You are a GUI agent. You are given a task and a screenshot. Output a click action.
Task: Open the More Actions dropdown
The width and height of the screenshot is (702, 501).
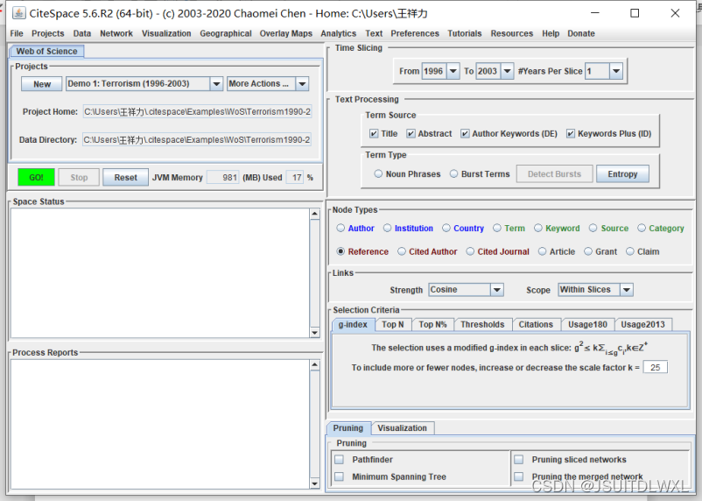tap(302, 84)
